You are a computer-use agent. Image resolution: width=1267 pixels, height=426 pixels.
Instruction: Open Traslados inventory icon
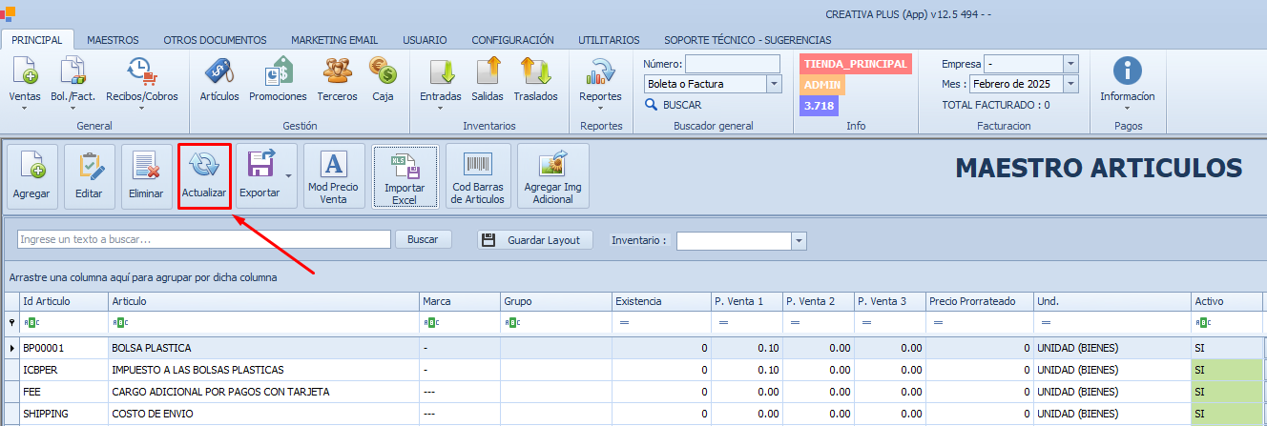click(x=535, y=79)
